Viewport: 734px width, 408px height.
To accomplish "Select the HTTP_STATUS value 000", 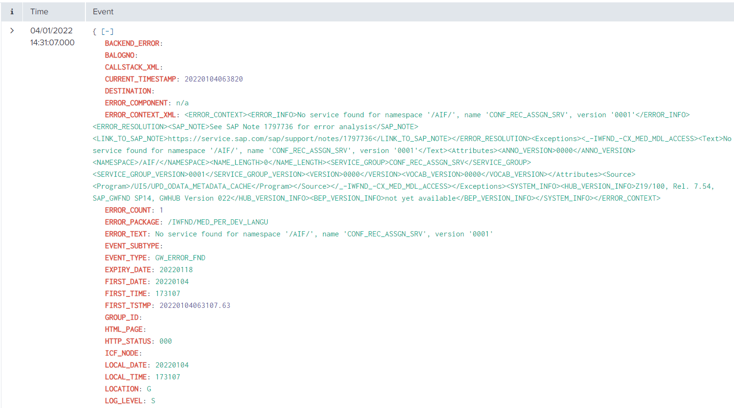I will [167, 341].
